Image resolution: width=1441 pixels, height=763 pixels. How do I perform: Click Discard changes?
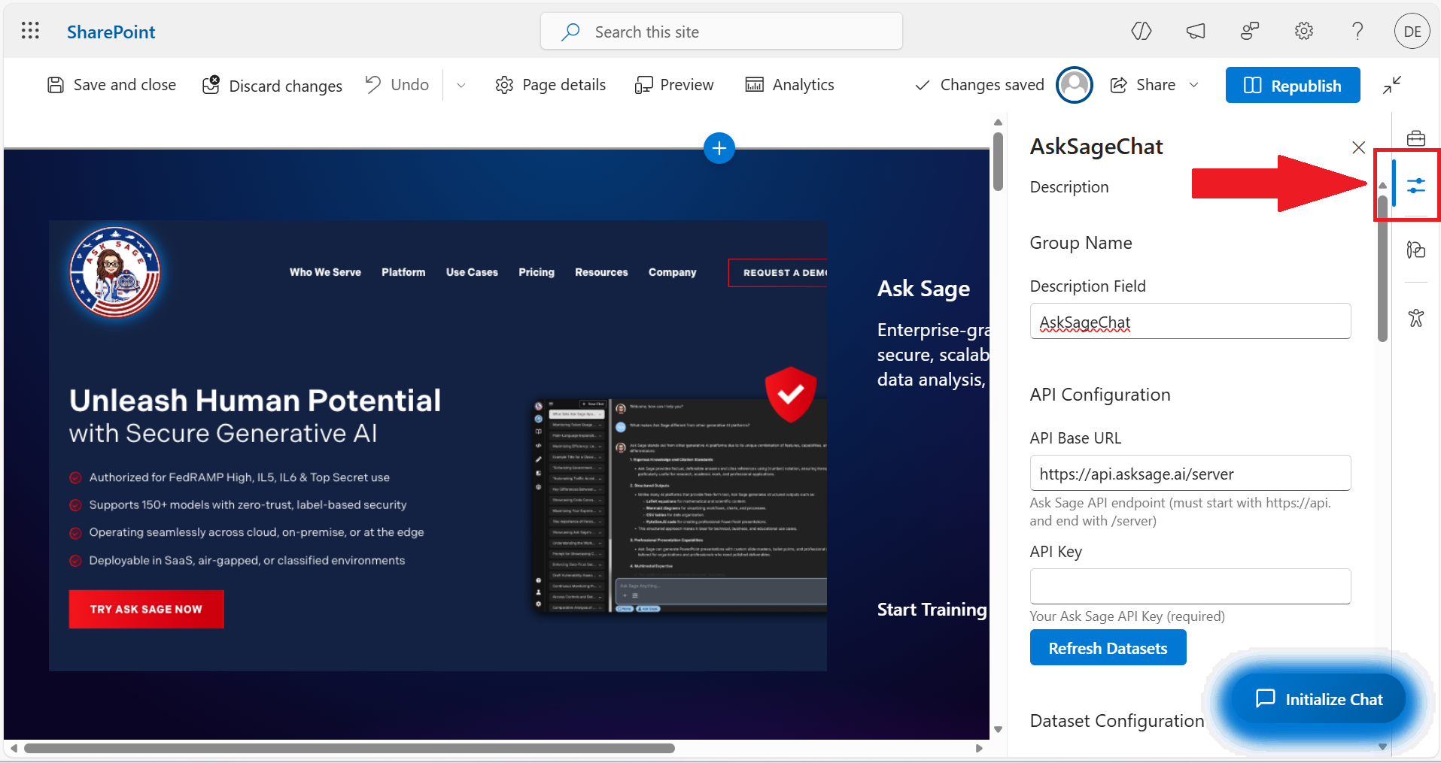pyautogui.click(x=272, y=85)
